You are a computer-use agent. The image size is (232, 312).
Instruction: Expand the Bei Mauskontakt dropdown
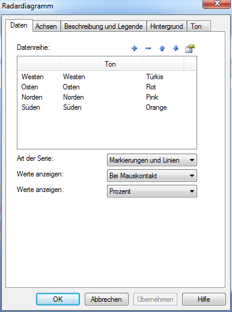[x=152, y=176]
